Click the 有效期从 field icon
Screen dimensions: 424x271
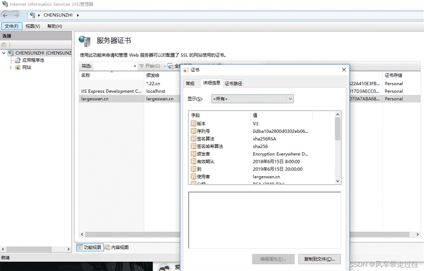point(194,161)
